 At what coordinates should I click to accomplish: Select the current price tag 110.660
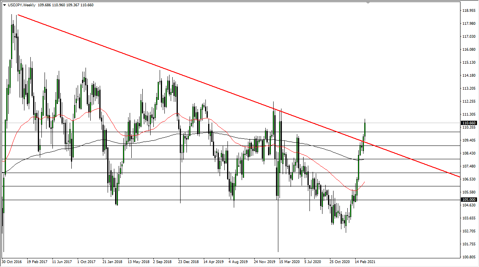(468, 123)
